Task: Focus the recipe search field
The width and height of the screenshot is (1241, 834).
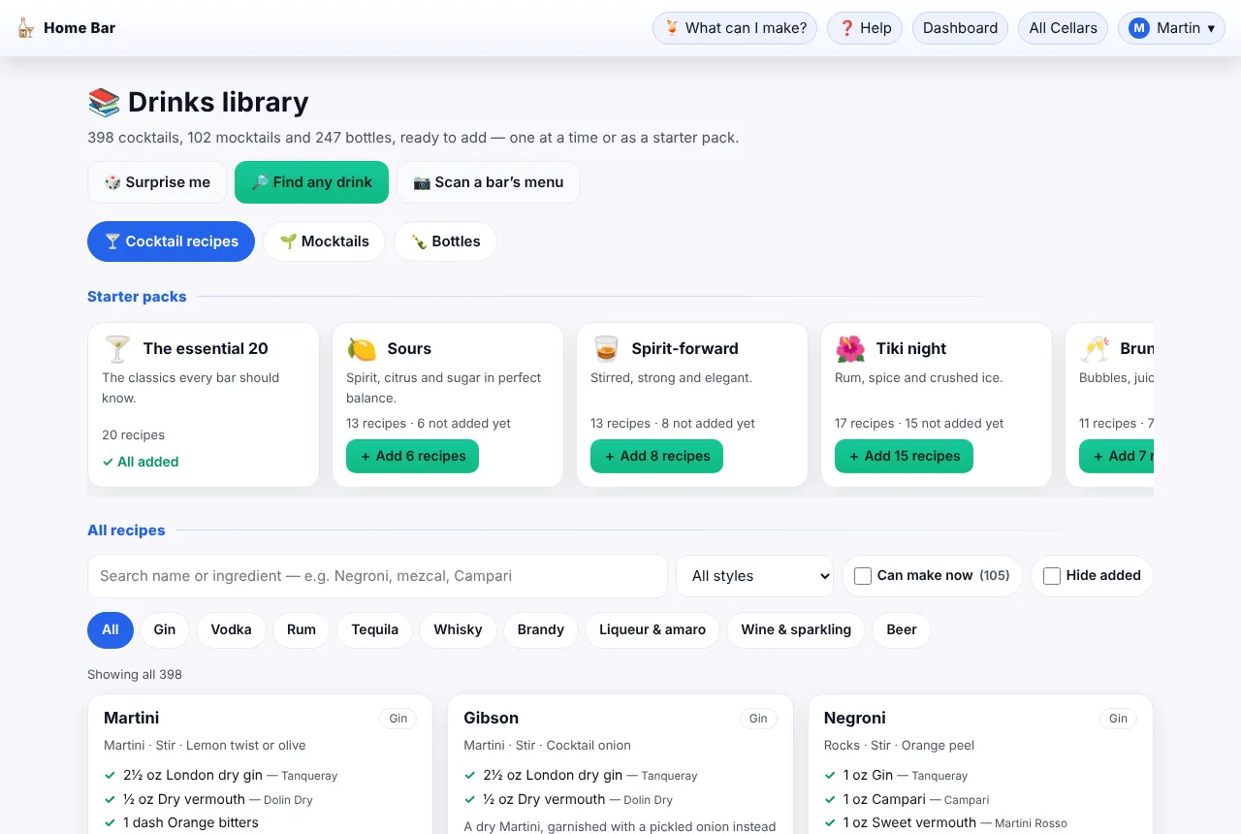Action: [377, 576]
